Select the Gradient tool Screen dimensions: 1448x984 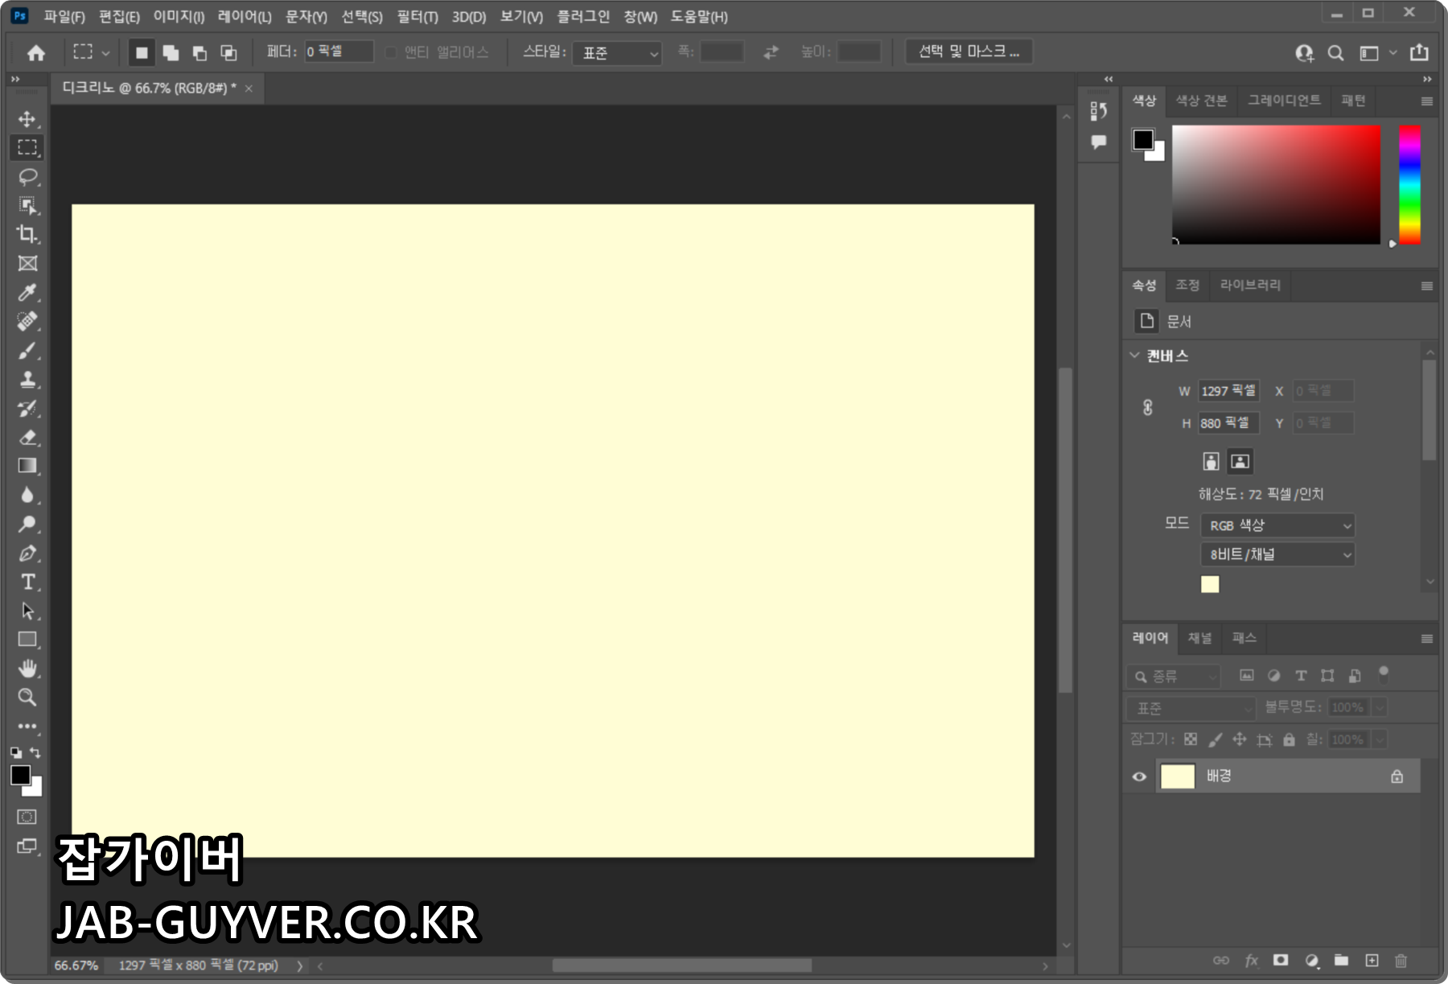[27, 466]
